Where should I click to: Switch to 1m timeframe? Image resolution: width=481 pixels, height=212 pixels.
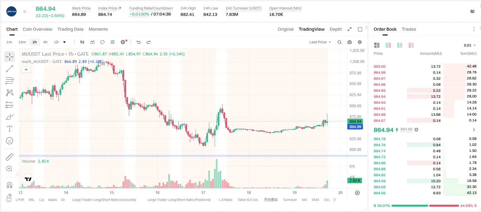tap(9, 42)
